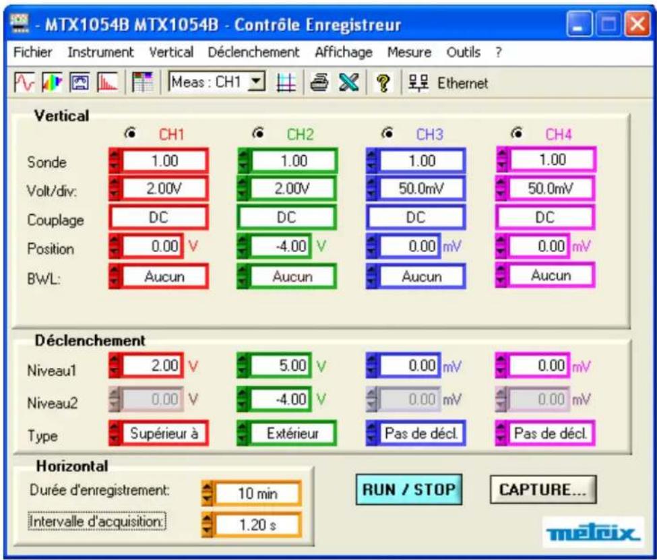Click the yellow question mark help icon

[383, 83]
